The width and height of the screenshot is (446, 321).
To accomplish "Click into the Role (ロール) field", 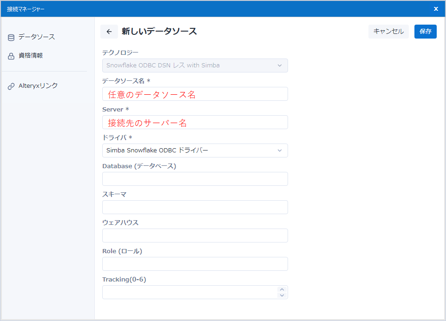I will [195, 264].
